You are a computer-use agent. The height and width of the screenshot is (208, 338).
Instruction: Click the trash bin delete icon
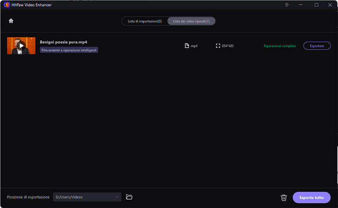[x=284, y=197]
